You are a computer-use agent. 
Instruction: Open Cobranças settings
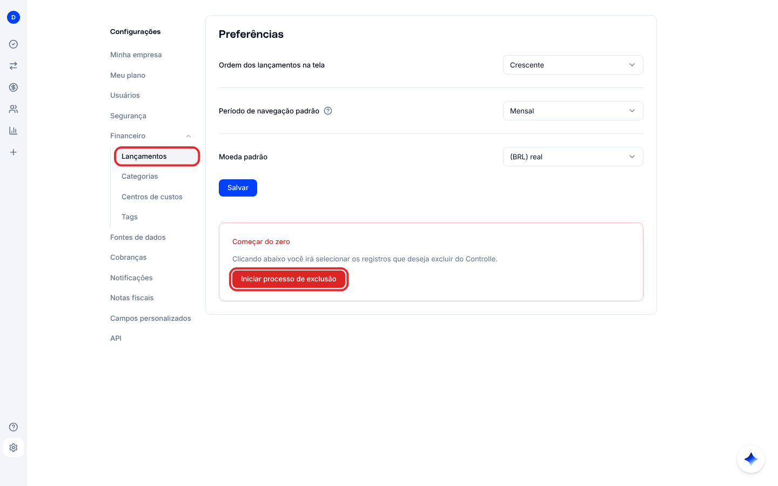tap(129, 258)
